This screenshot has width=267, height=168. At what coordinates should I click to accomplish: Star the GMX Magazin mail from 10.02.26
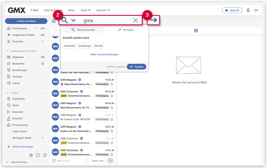[112, 84]
